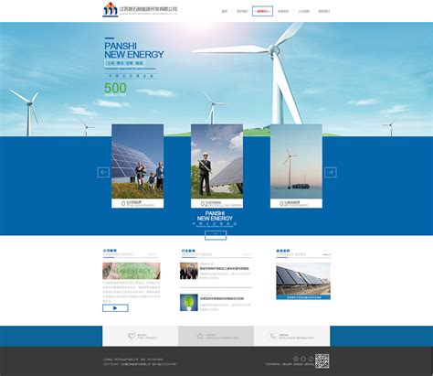Click the first circular social icon in footer
The image size is (433, 376).
coord(296,359)
